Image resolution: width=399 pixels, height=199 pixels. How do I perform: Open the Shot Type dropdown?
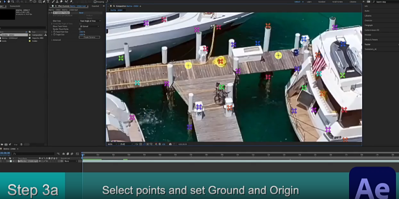[x=91, y=21]
